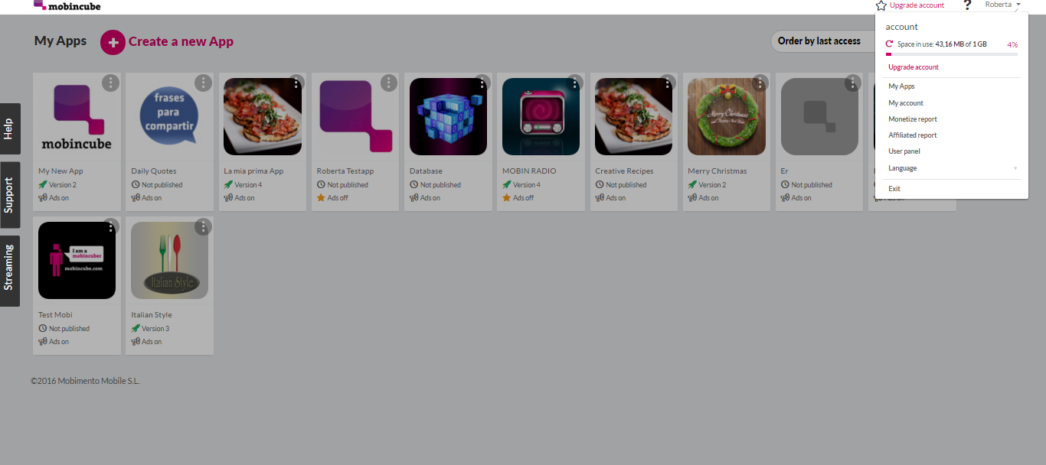
Task: Open the three-dot menu on Roberta Testapp card
Action: [389, 83]
